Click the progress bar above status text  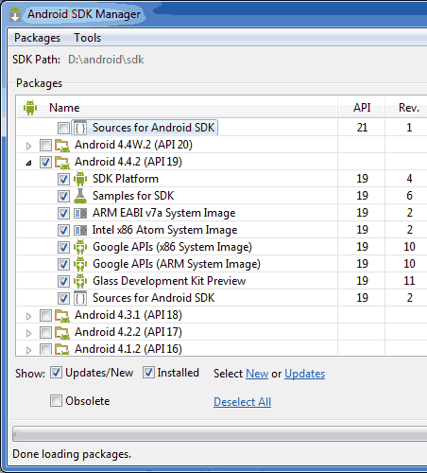(x=220, y=434)
